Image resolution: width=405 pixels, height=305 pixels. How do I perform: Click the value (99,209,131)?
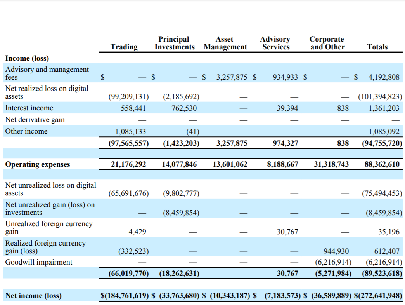(x=129, y=96)
